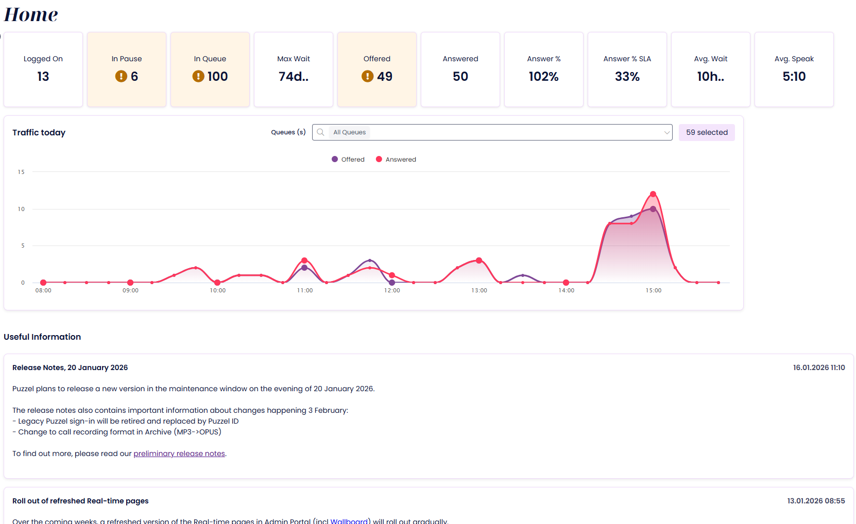Follow the Wallboard link
Image resolution: width=856 pixels, height=524 pixels.
point(349,521)
